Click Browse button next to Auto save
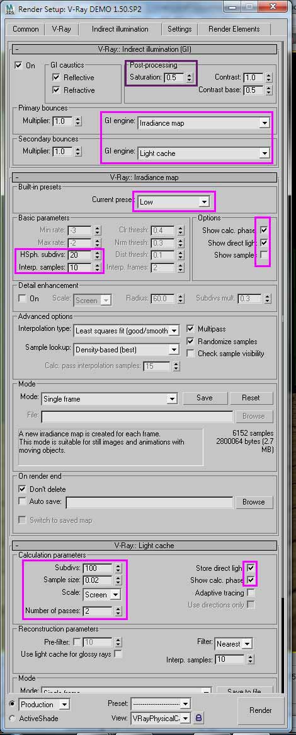Screen dimensions: 296x735 tap(253, 502)
